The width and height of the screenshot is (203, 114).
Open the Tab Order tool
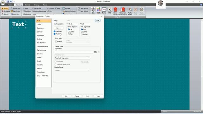[x=16, y=11]
